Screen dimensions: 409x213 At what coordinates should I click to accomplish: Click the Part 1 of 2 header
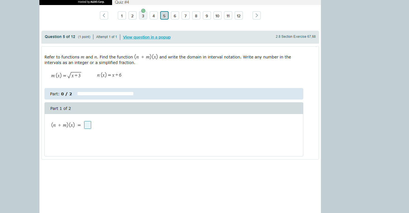tap(60, 108)
